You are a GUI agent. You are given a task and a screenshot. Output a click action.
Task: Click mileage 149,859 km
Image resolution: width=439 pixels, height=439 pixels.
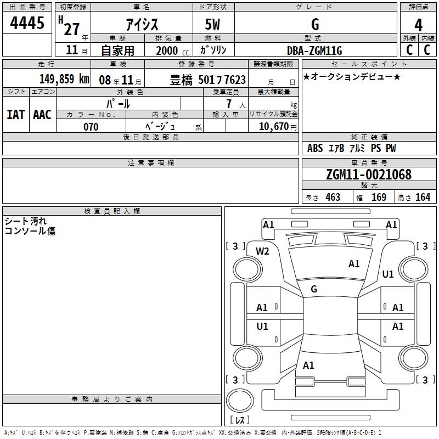[64, 79]
